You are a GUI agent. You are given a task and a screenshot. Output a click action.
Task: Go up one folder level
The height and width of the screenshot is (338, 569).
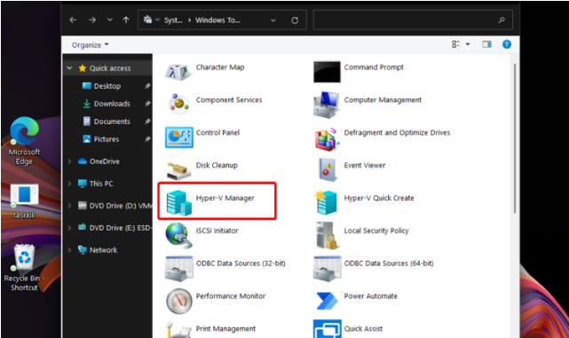tap(126, 20)
